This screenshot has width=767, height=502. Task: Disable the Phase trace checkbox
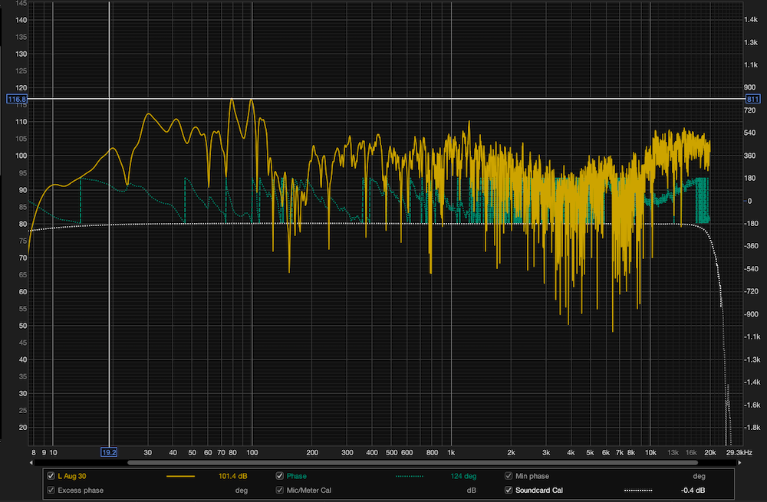pyautogui.click(x=280, y=476)
